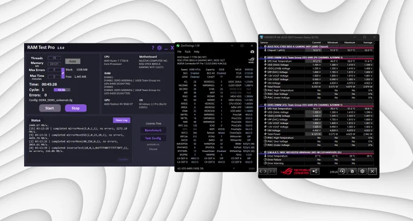Image resolution: width=413 pixels, height=221 pixels.
Task: Click the Config: DDR4_DDR5_universal.cfg text
Action: [50, 100]
